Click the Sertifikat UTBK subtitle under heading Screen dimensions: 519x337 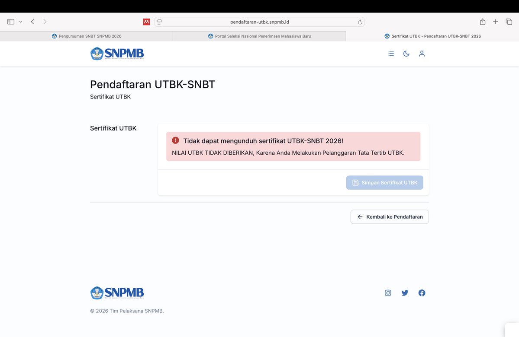click(110, 97)
